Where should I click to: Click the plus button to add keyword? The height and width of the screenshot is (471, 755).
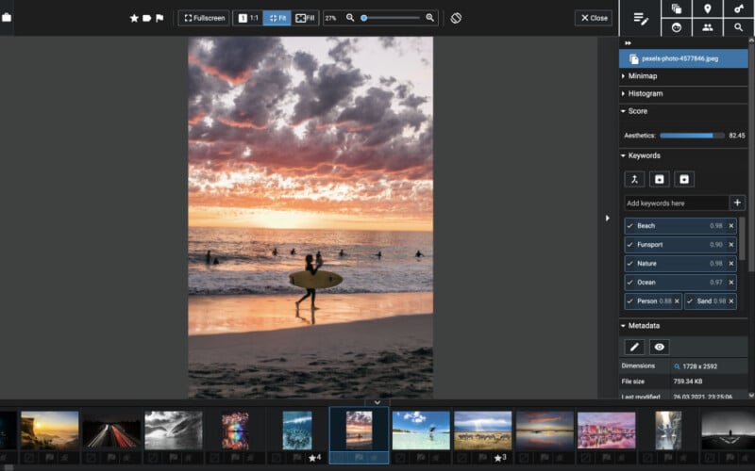pyautogui.click(x=737, y=203)
